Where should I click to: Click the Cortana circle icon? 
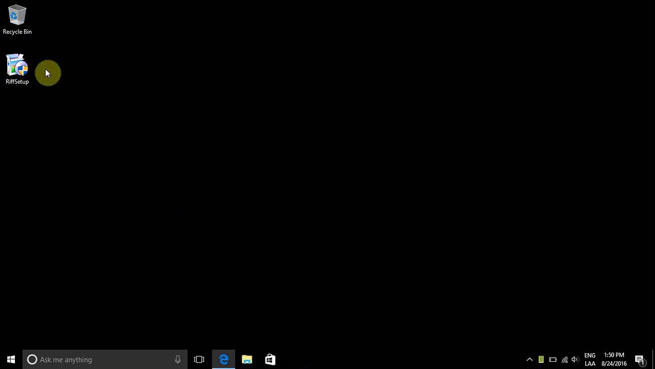click(x=32, y=360)
